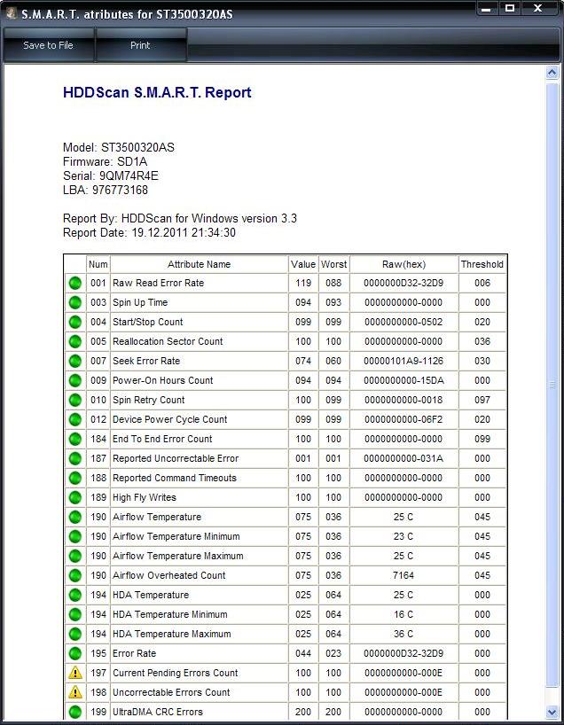Click green status icon for UltraDMA CRC Errors
Screen dimensions: 564x725
[x=75, y=712]
